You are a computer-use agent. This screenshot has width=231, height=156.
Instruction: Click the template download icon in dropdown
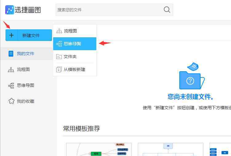pyautogui.click(x=59, y=69)
